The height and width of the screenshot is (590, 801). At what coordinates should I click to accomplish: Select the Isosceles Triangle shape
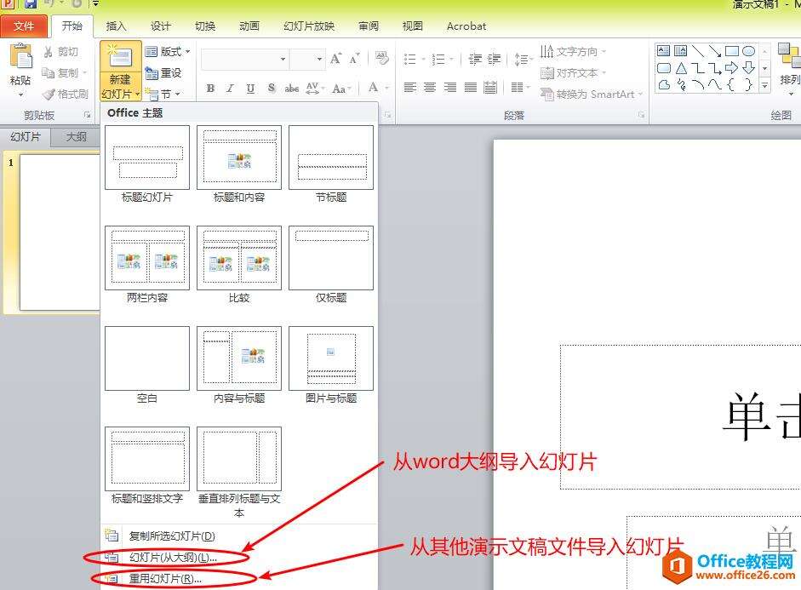[x=681, y=68]
